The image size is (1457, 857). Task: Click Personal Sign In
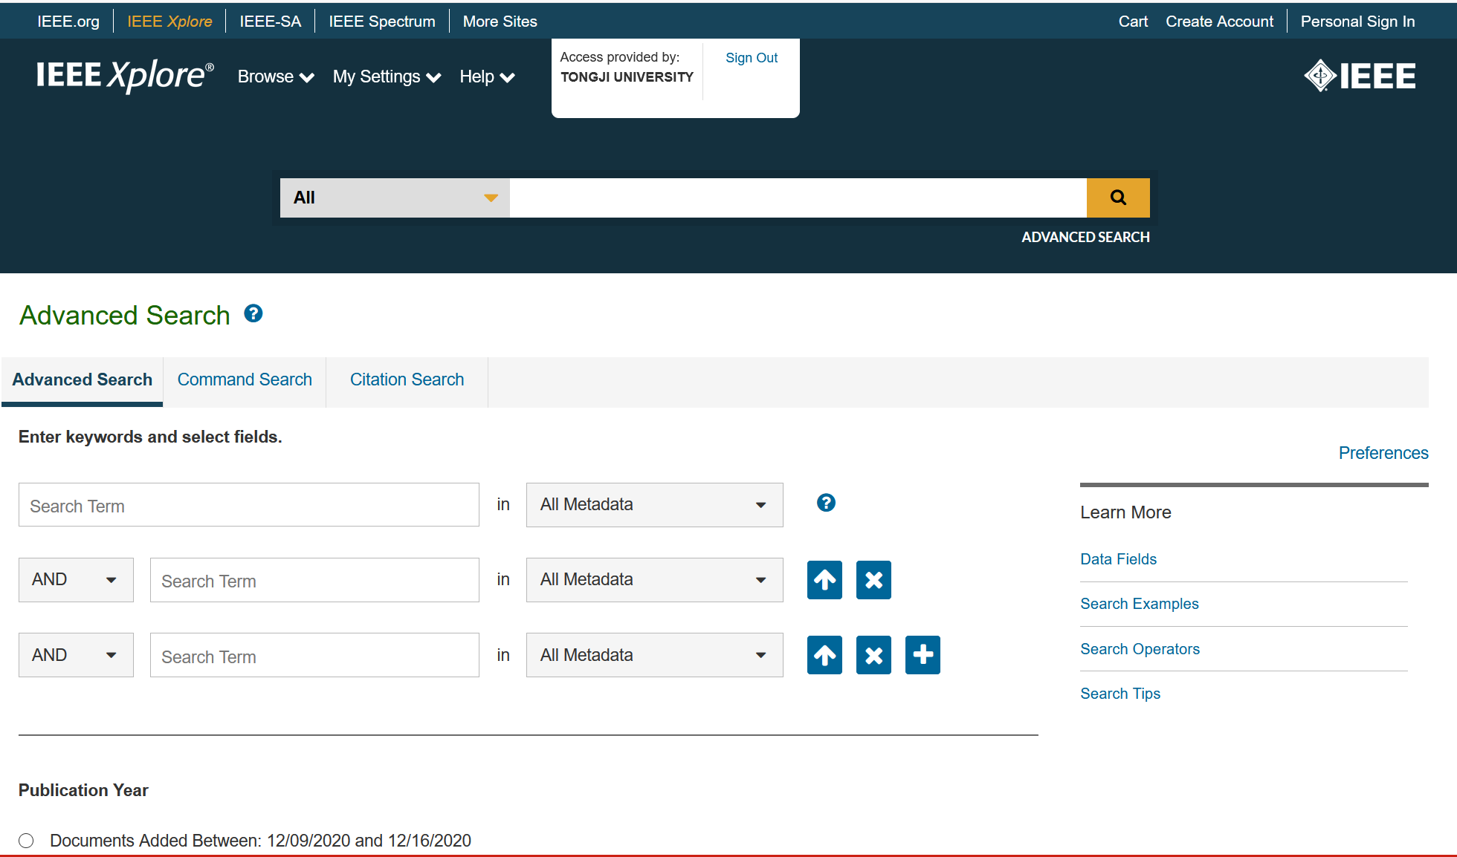click(x=1357, y=22)
